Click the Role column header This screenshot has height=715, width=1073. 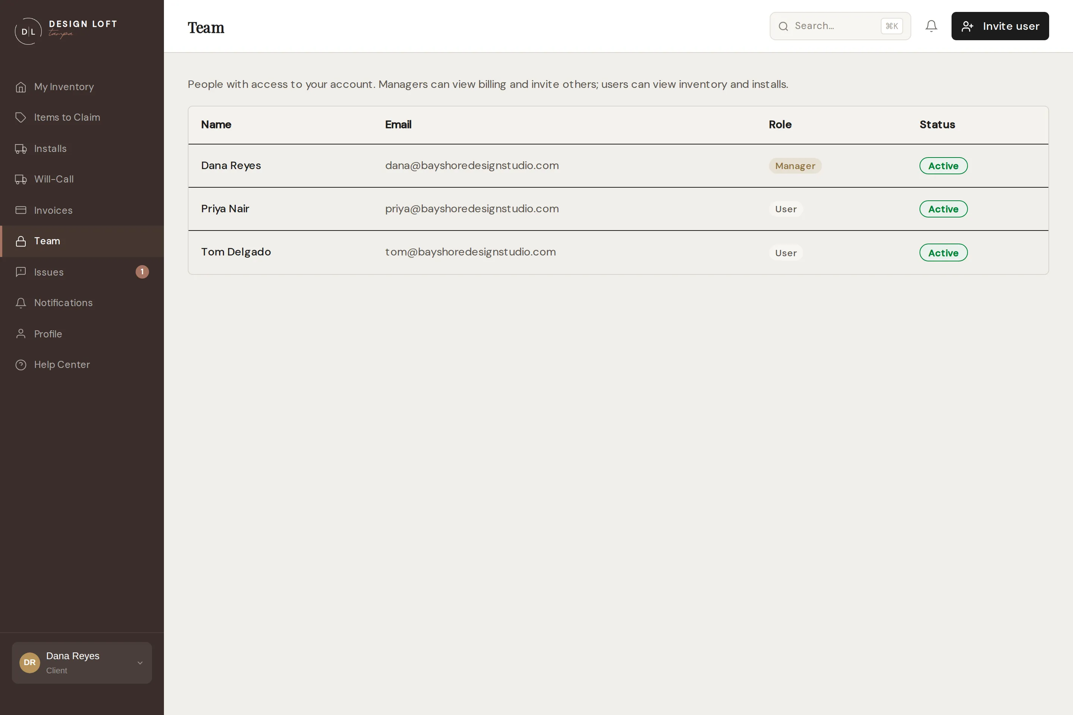pyautogui.click(x=780, y=124)
